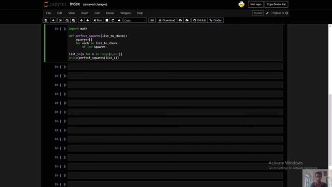Open the Widgets menu
This screenshot has height=187, width=332.
coord(126,13)
